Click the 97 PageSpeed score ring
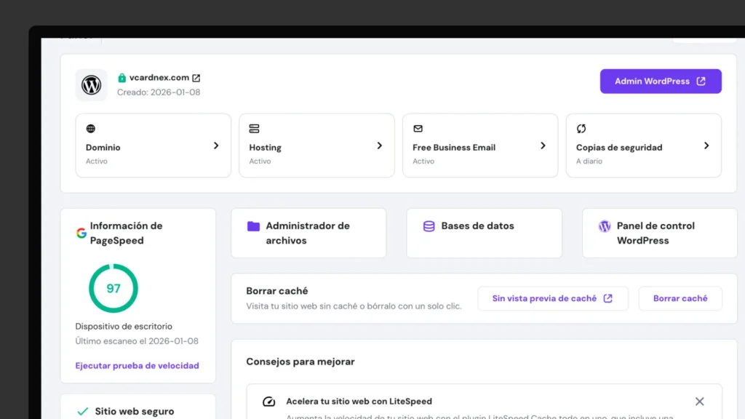This screenshot has width=745, height=419. coord(113,289)
